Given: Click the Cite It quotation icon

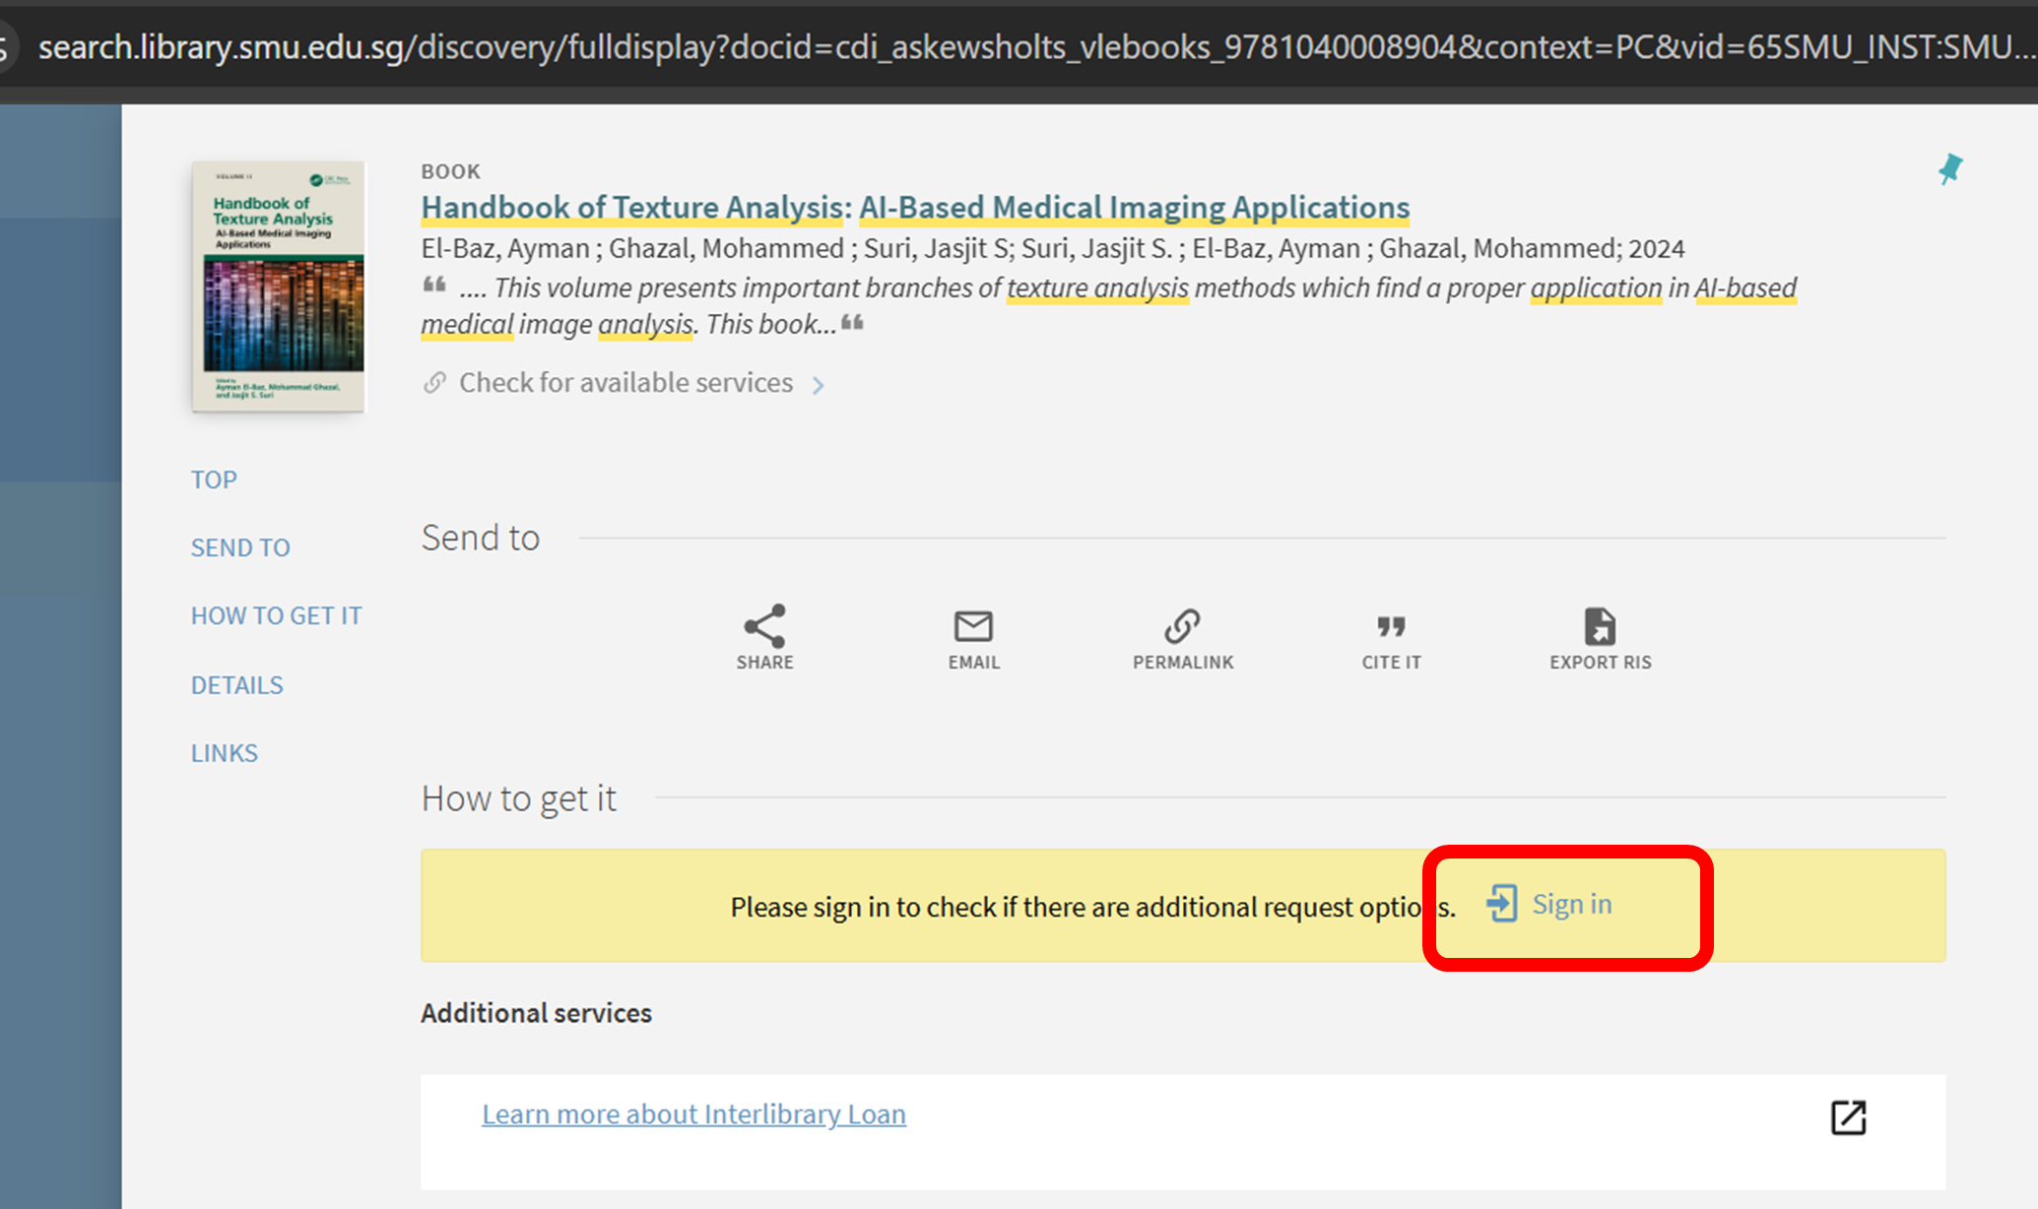Looking at the screenshot, I should pos(1391,626).
